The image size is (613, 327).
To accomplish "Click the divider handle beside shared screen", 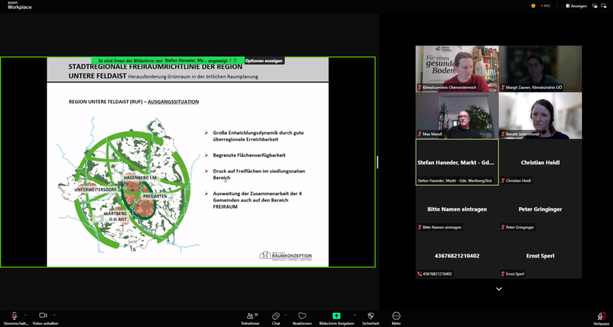I will tap(377, 162).
